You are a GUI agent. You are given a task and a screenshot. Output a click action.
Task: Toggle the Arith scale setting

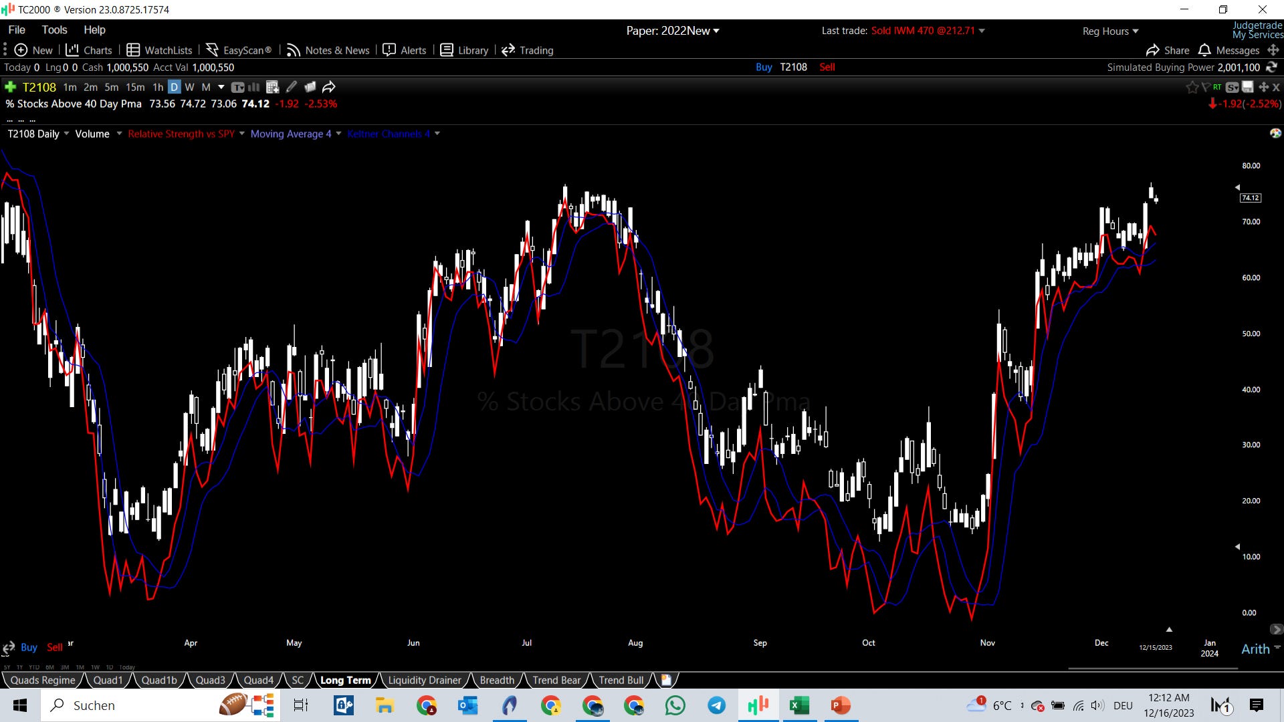pos(1255,648)
